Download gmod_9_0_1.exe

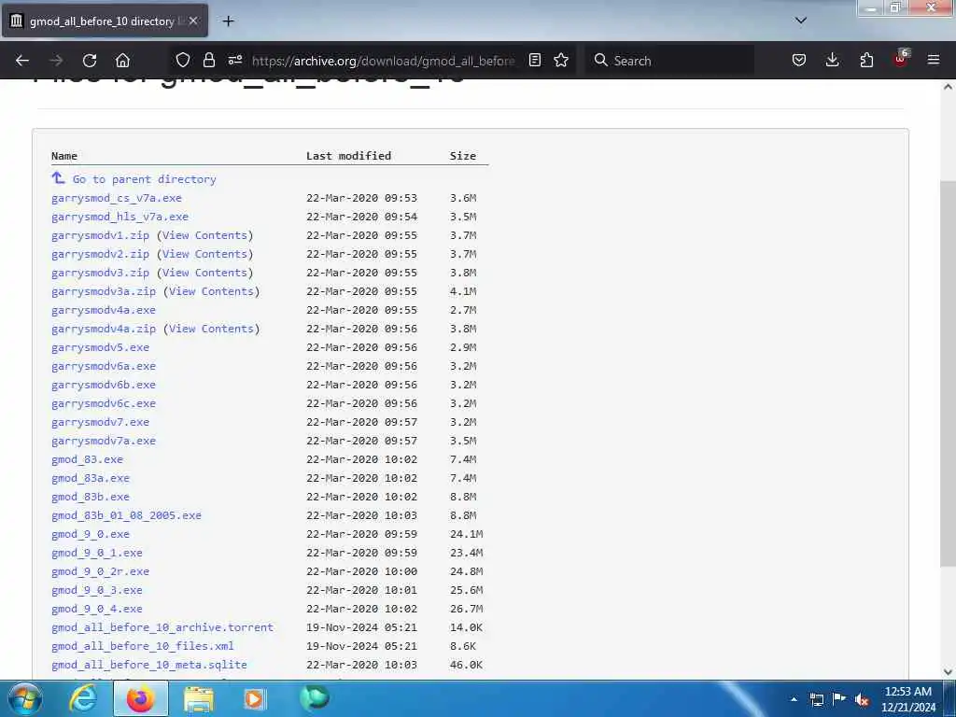tap(97, 553)
